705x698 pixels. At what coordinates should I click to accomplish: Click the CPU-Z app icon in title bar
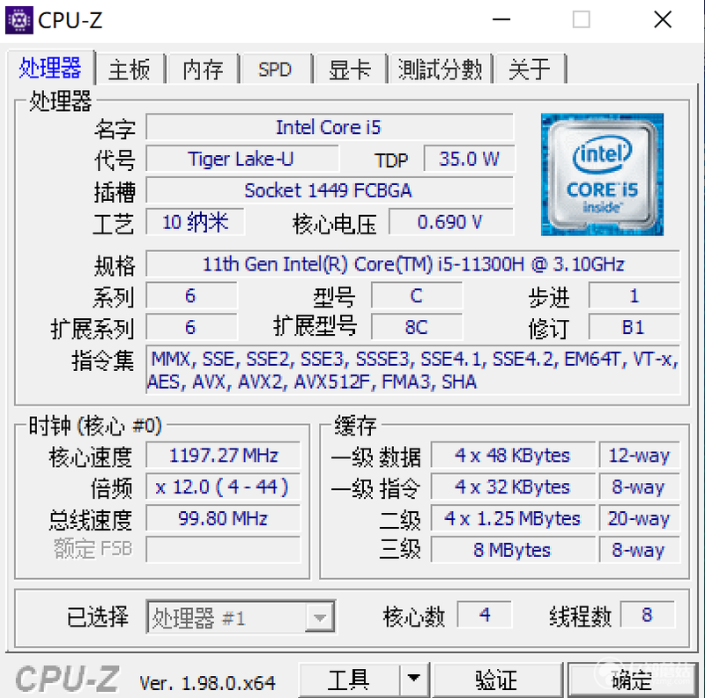[19, 20]
